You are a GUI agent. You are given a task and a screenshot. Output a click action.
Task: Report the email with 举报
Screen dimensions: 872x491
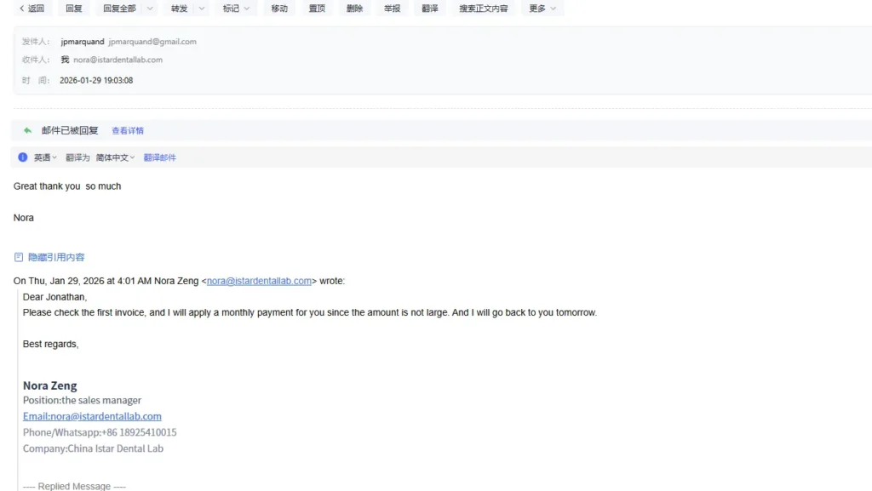tap(392, 9)
